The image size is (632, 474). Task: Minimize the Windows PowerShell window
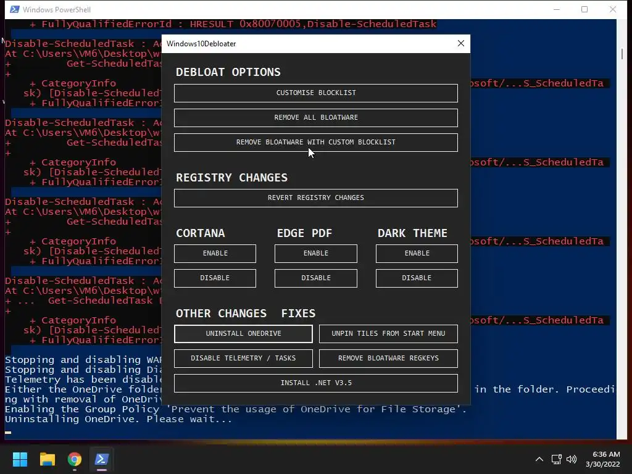[x=557, y=9]
